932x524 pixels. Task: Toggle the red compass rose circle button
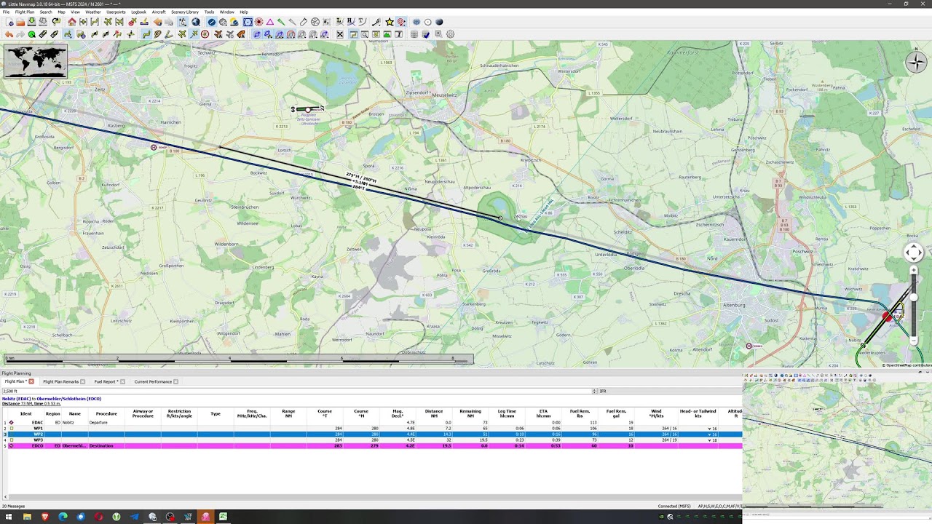tap(205, 34)
